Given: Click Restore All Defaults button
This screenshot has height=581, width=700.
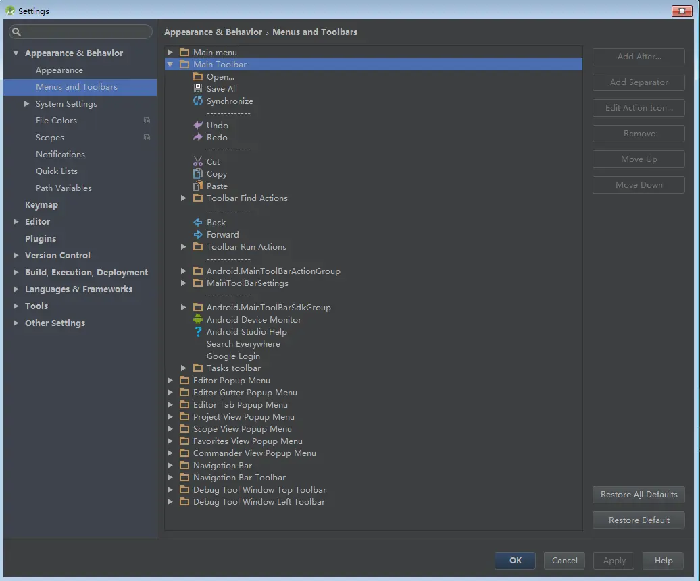Looking at the screenshot, I should click(x=639, y=494).
